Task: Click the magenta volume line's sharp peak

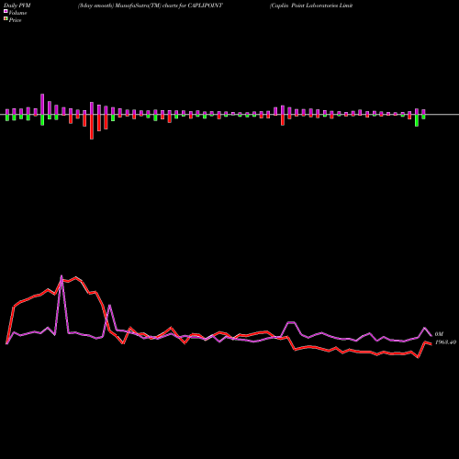Action: point(62,276)
